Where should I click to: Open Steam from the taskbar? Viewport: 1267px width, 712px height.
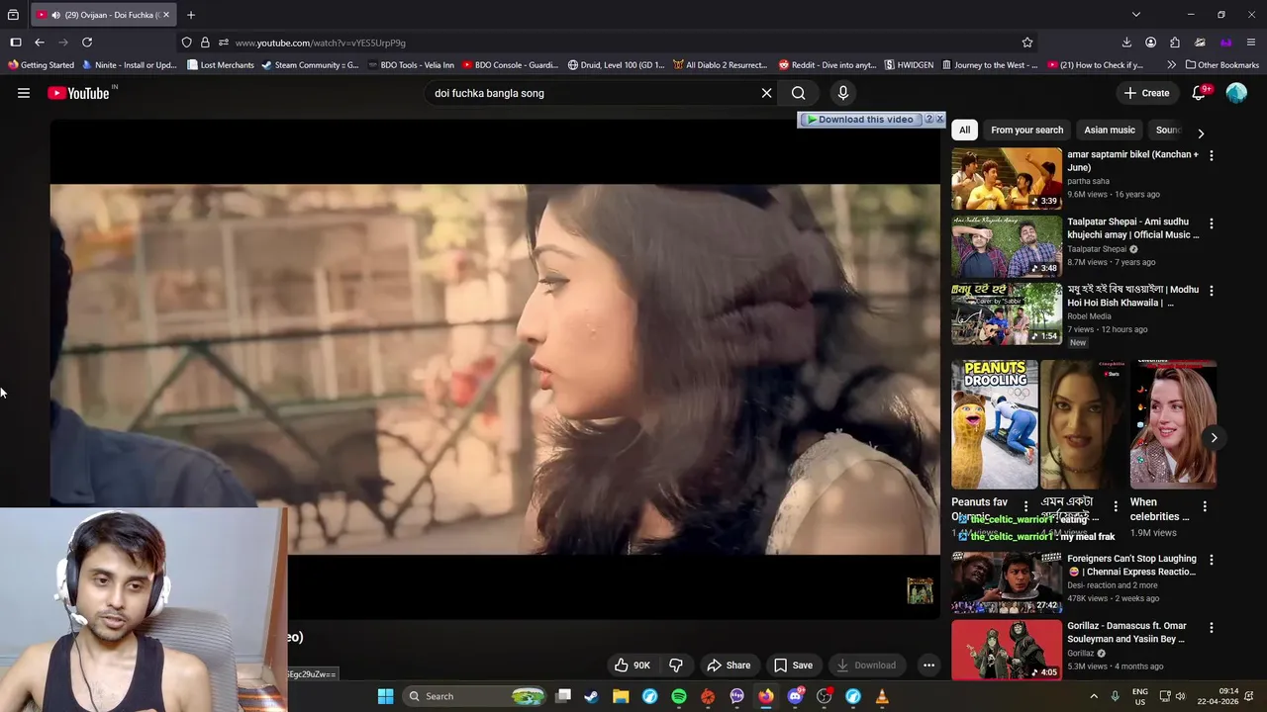[x=591, y=696]
